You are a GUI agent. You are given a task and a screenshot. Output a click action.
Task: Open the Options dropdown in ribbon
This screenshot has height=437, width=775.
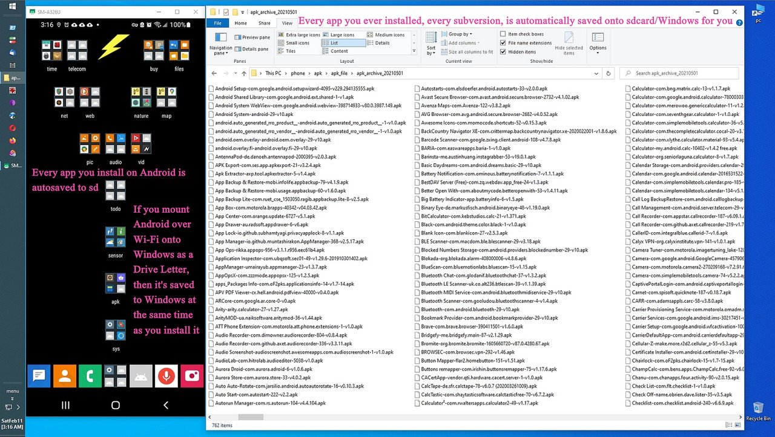click(x=598, y=44)
